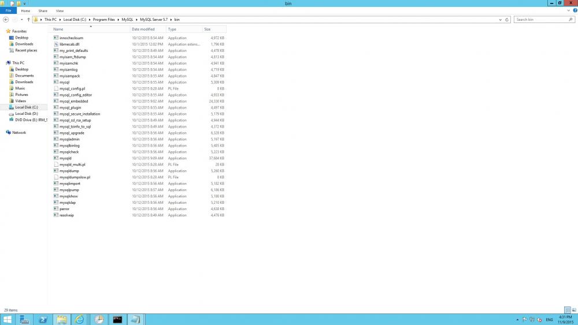Open the recent locations dropdown arrow
Screen dimensions: 578x325
click(x=22, y=20)
